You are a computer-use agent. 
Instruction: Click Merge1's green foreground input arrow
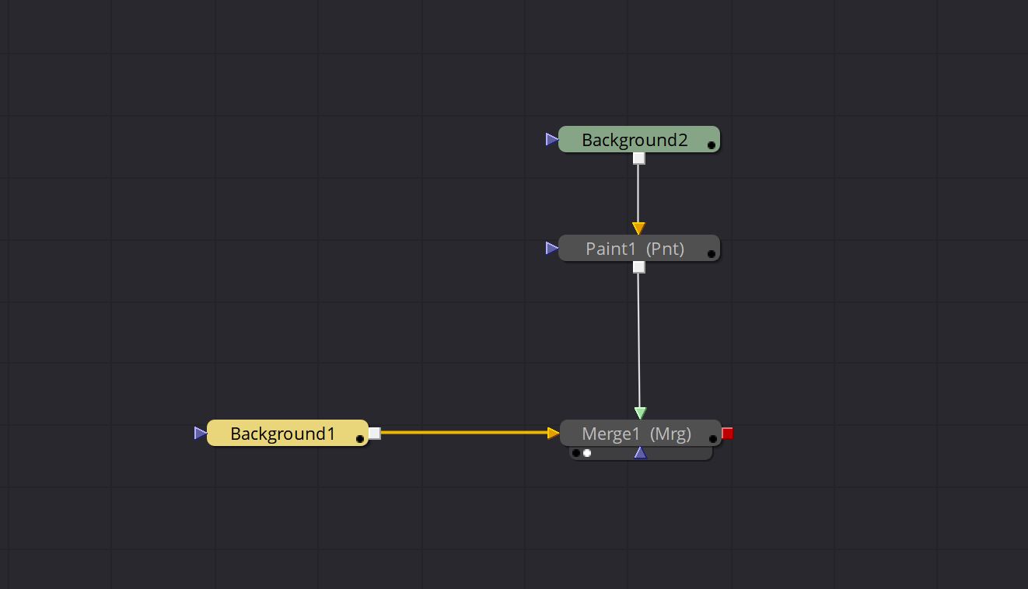tap(640, 413)
